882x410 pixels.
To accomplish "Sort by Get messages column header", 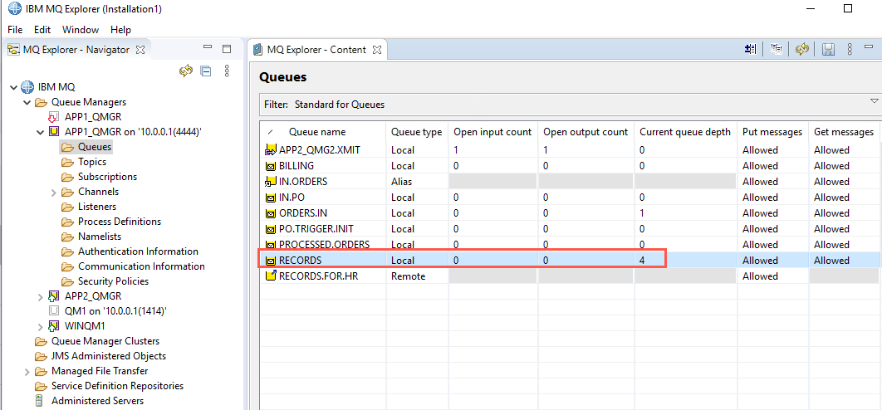I will [x=844, y=132].
